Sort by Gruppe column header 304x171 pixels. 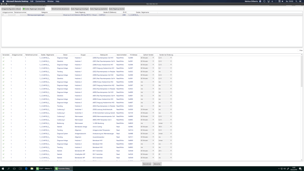[x=83, y=55]
